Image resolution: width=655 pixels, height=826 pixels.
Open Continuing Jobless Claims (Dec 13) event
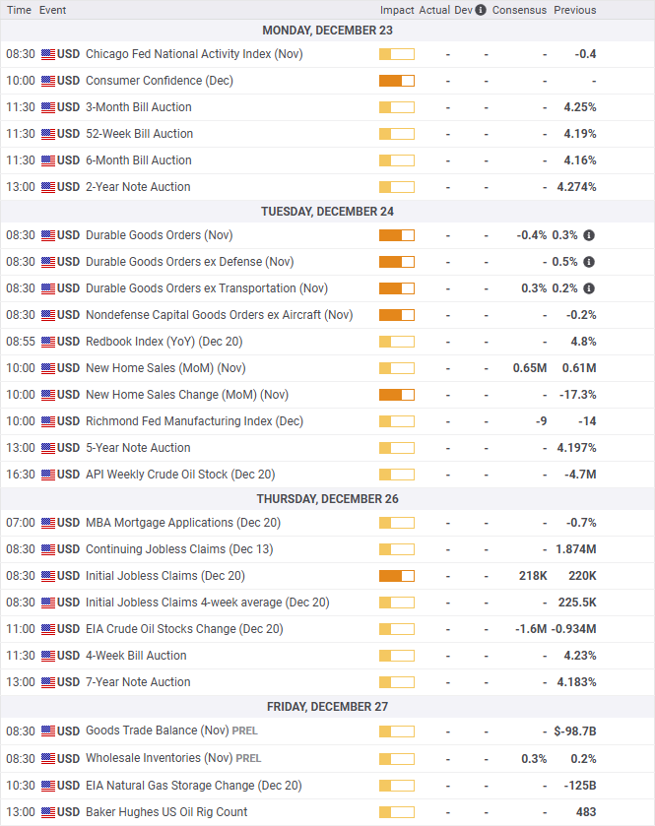coord(179,549)
